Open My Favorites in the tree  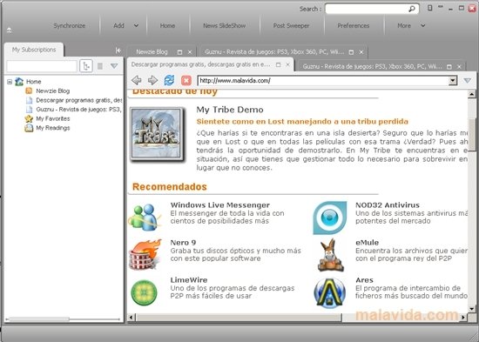point(53,118)
